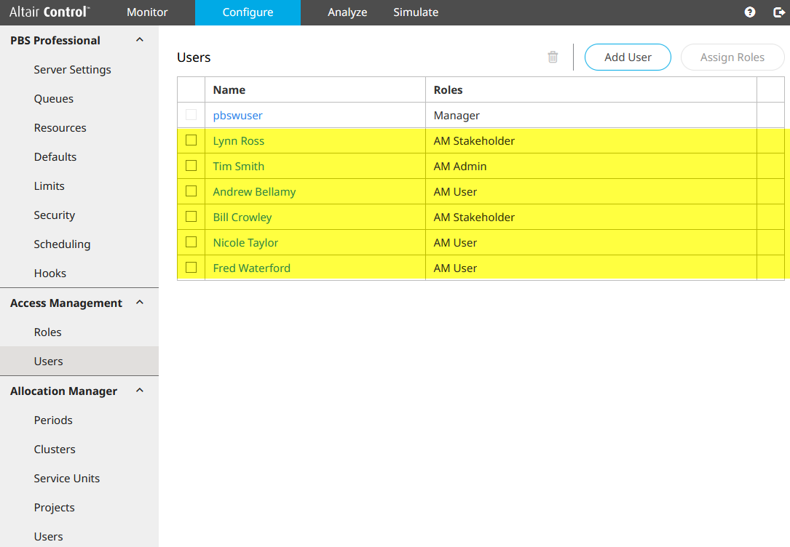Open Server Settings in sidebar

(x=73, y=69)
